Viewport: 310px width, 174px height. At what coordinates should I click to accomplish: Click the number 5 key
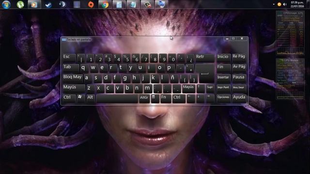point(126,58)
